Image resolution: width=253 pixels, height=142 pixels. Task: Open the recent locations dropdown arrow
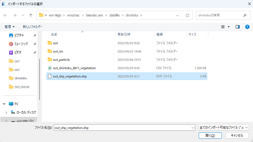(23, 15)
